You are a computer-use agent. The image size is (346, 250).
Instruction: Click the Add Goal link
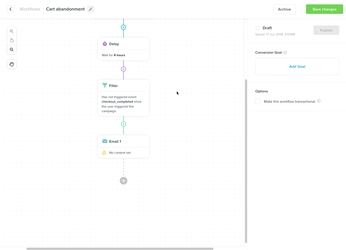point(297,66)
